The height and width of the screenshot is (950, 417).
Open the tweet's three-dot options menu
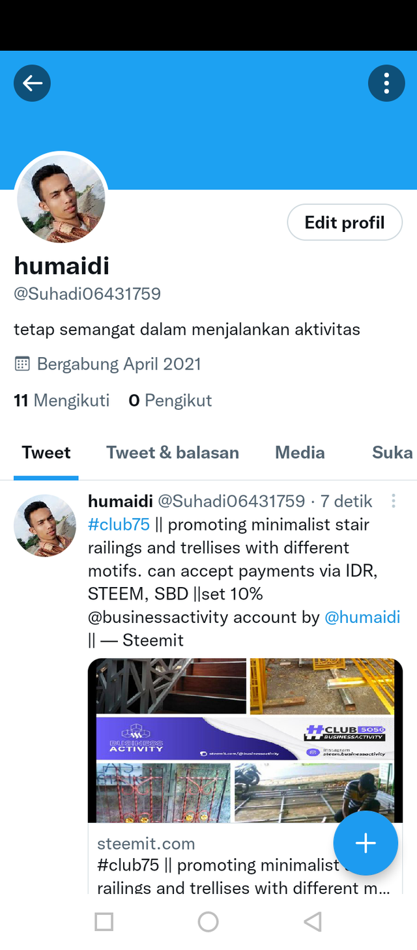point(393,501)
